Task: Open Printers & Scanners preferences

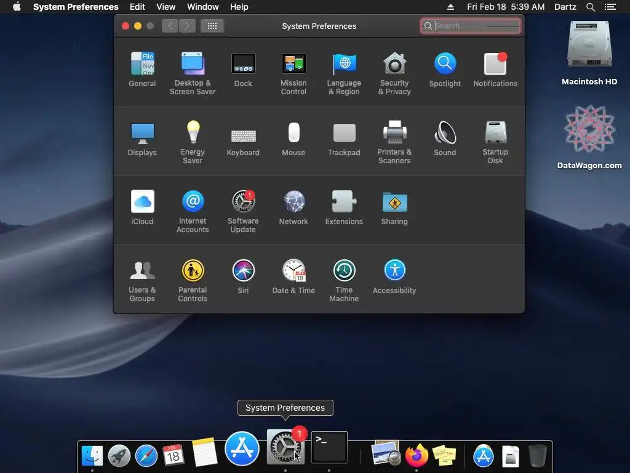Action: [394, 142]
